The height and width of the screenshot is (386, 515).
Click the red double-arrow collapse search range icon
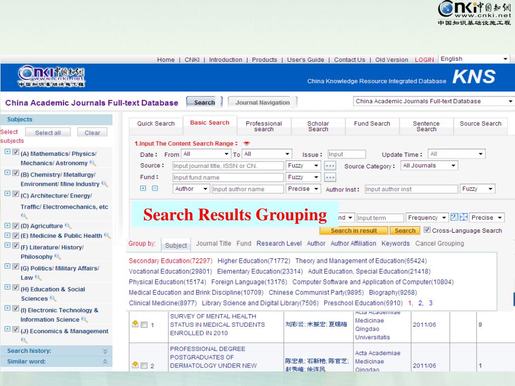[246, 143]
